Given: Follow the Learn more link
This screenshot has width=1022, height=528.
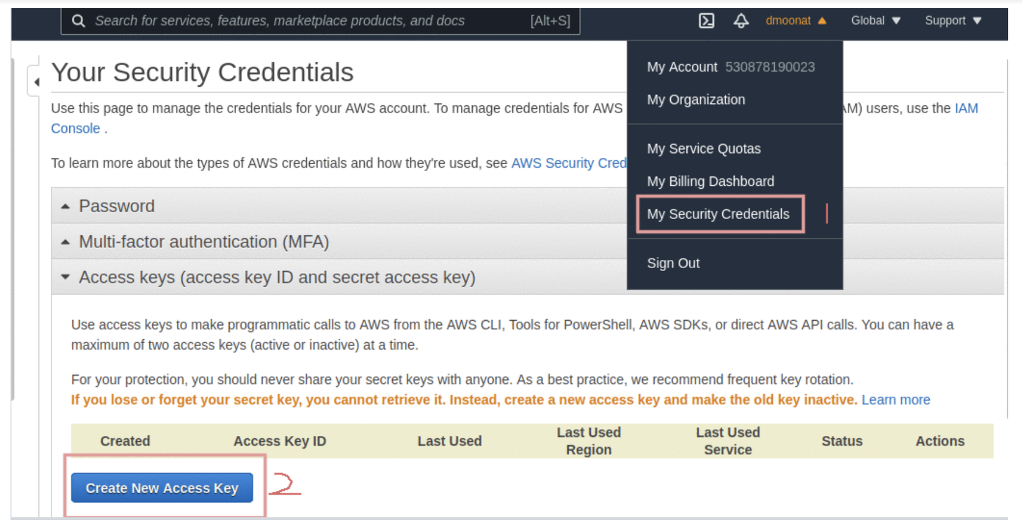Looking at the screenshot, I should tap(896, 400).
